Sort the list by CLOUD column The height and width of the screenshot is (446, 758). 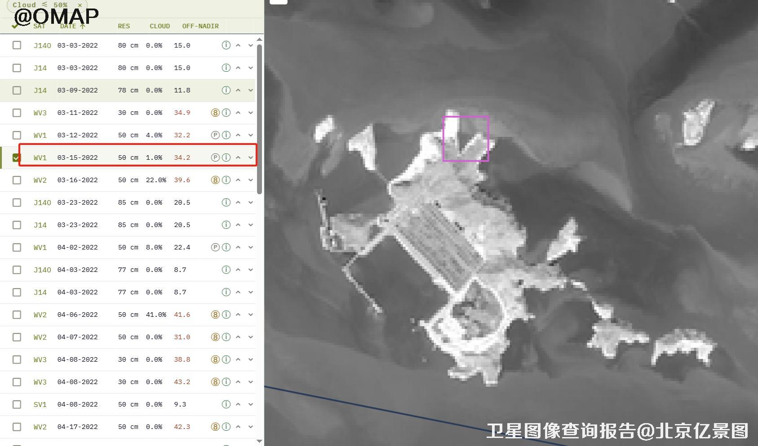160,26
